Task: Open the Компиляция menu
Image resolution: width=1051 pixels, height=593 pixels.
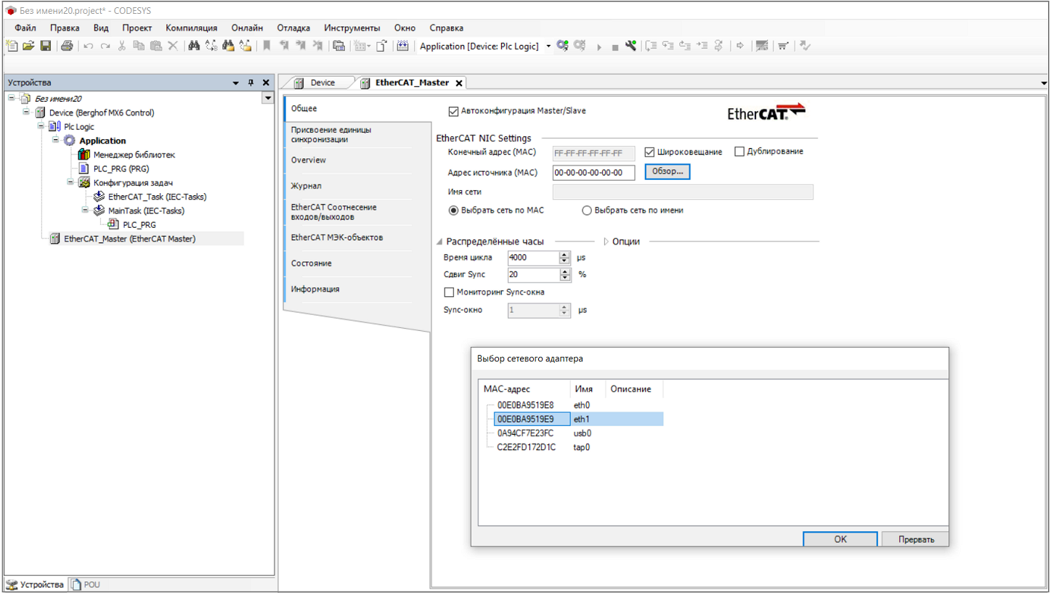Action: [x=191, y=28]
